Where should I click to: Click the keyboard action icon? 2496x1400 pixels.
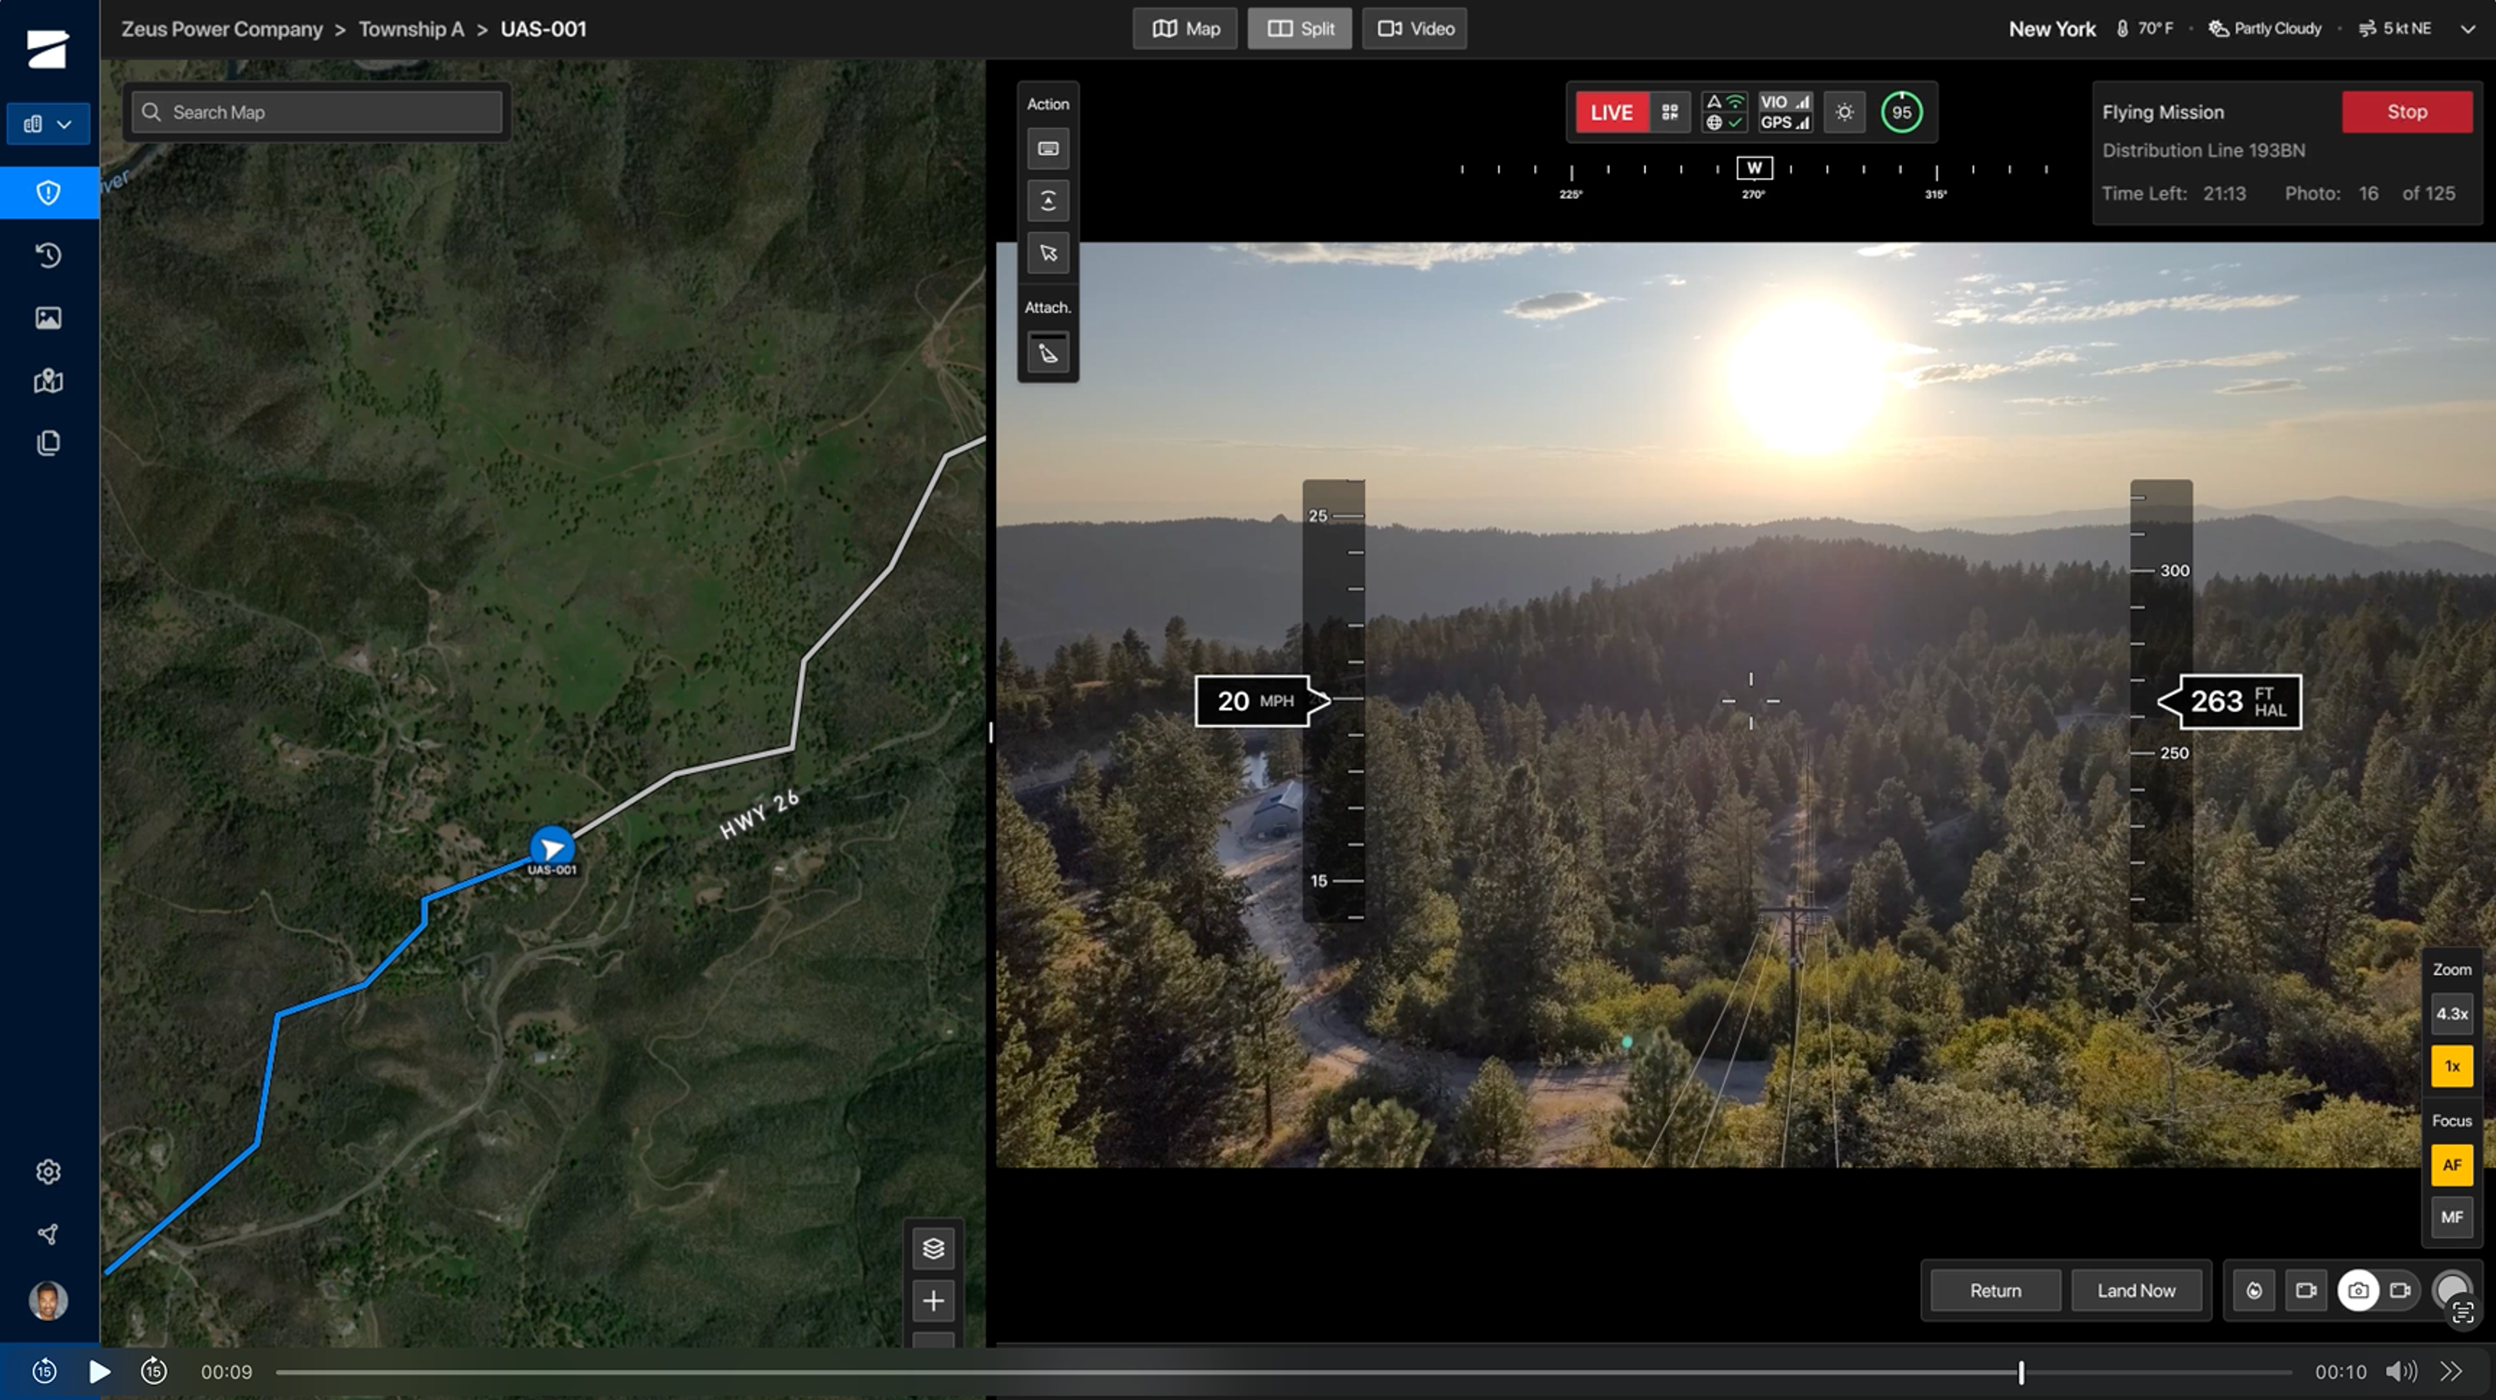pos(1047,149)
